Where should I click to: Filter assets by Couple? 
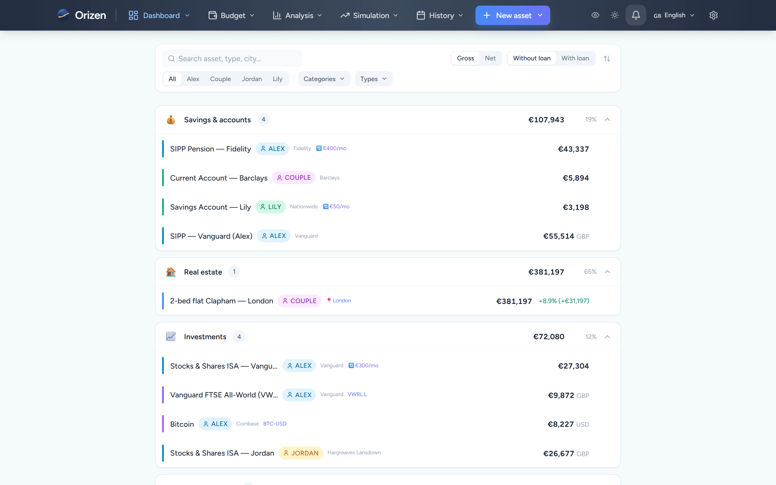click(220, 79)
